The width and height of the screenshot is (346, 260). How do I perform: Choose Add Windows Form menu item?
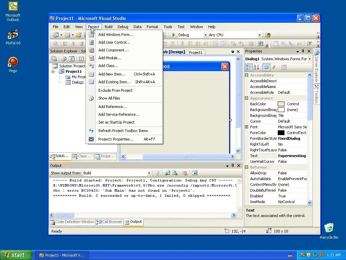[x=124, y=35]
